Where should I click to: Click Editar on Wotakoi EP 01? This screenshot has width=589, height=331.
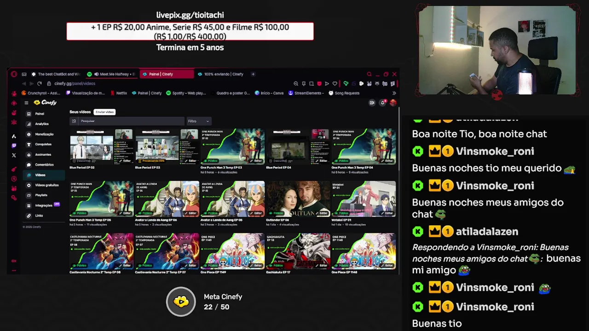point(387,213)
